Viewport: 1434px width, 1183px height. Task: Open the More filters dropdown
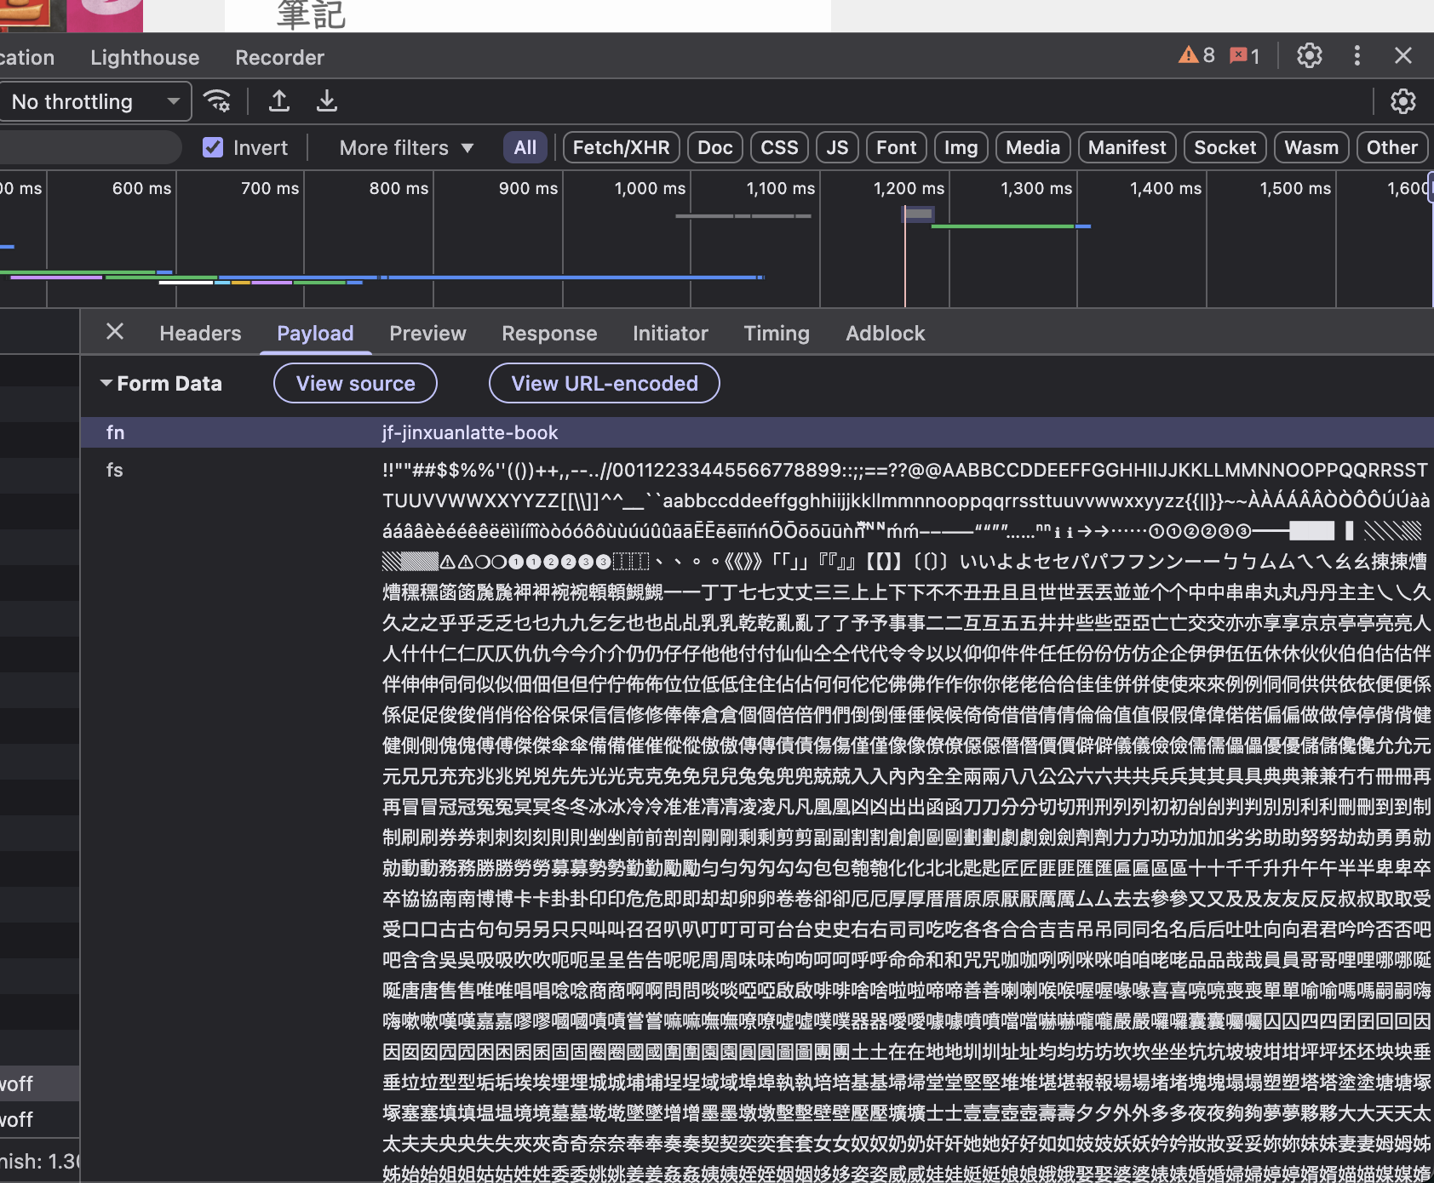(406, 147)
